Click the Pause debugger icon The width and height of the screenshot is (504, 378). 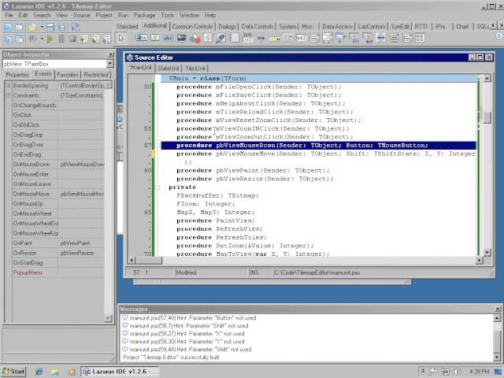coord(61,39)
